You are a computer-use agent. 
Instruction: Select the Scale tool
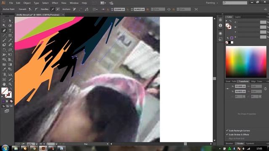tap(10, 50)
